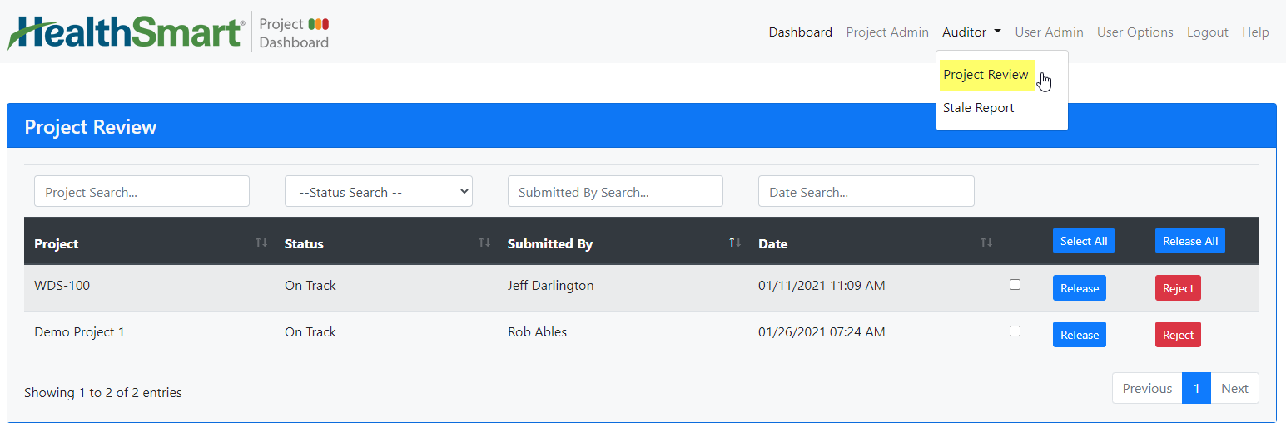Tick the checkbox for WDS-100 row

click(x=1015, y=285)
